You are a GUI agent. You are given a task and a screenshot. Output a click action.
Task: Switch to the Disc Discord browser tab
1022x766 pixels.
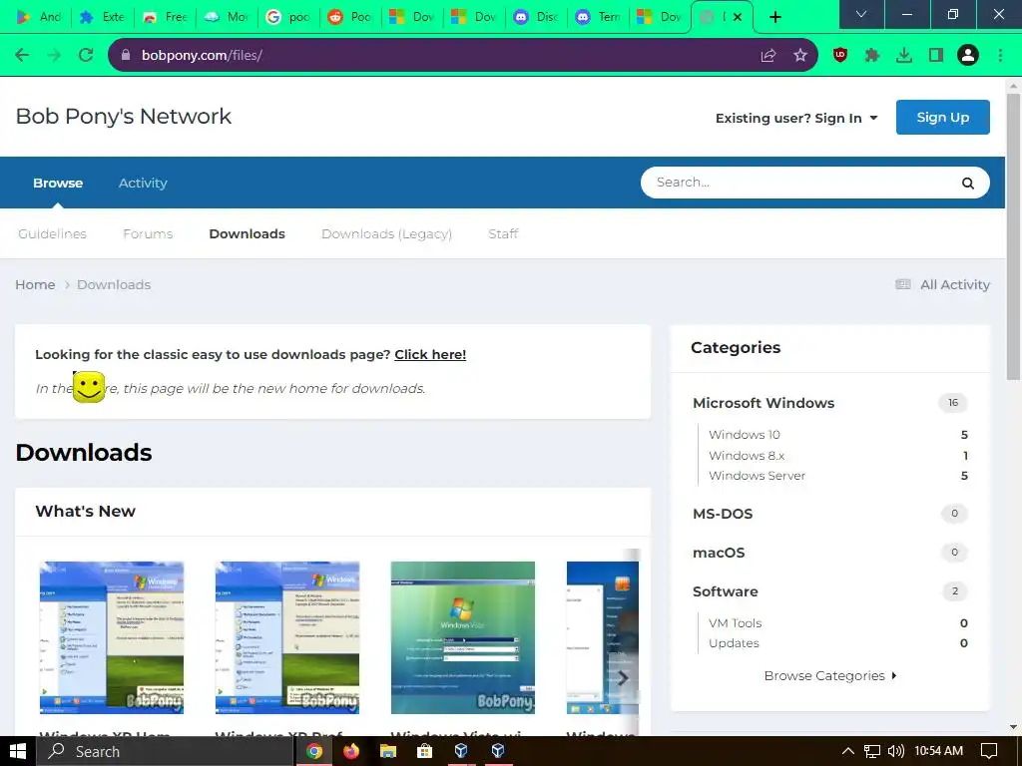point(536,17)
